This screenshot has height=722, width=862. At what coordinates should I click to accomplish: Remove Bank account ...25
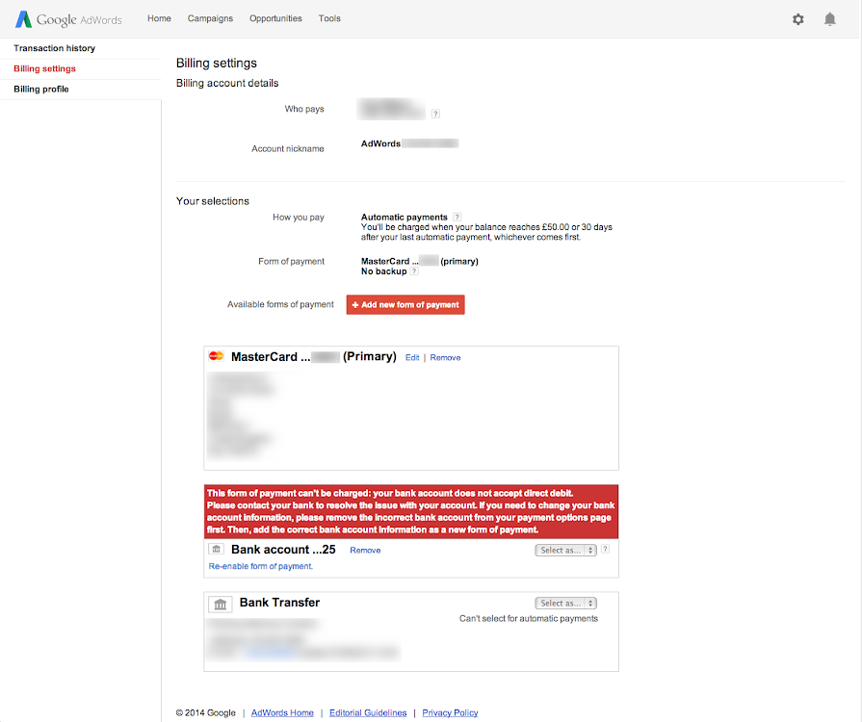(x=365, y=550)
